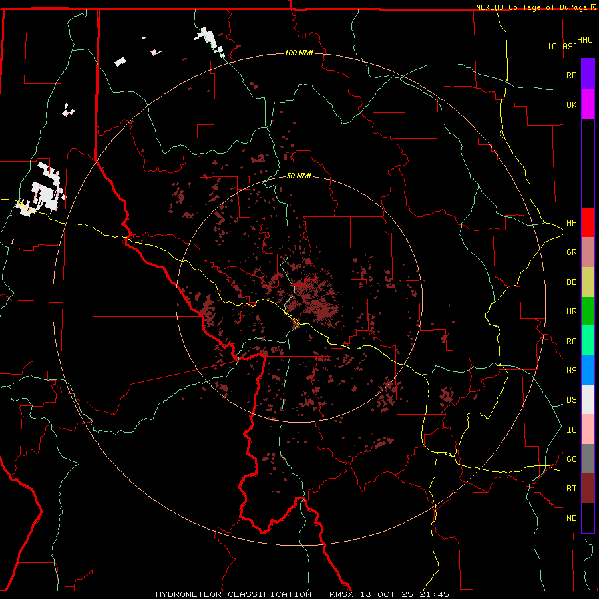The image size is (599, 599).
Task: Click the WS blue legend swatch
Action: pyautogui.click(x=588, y=370)
